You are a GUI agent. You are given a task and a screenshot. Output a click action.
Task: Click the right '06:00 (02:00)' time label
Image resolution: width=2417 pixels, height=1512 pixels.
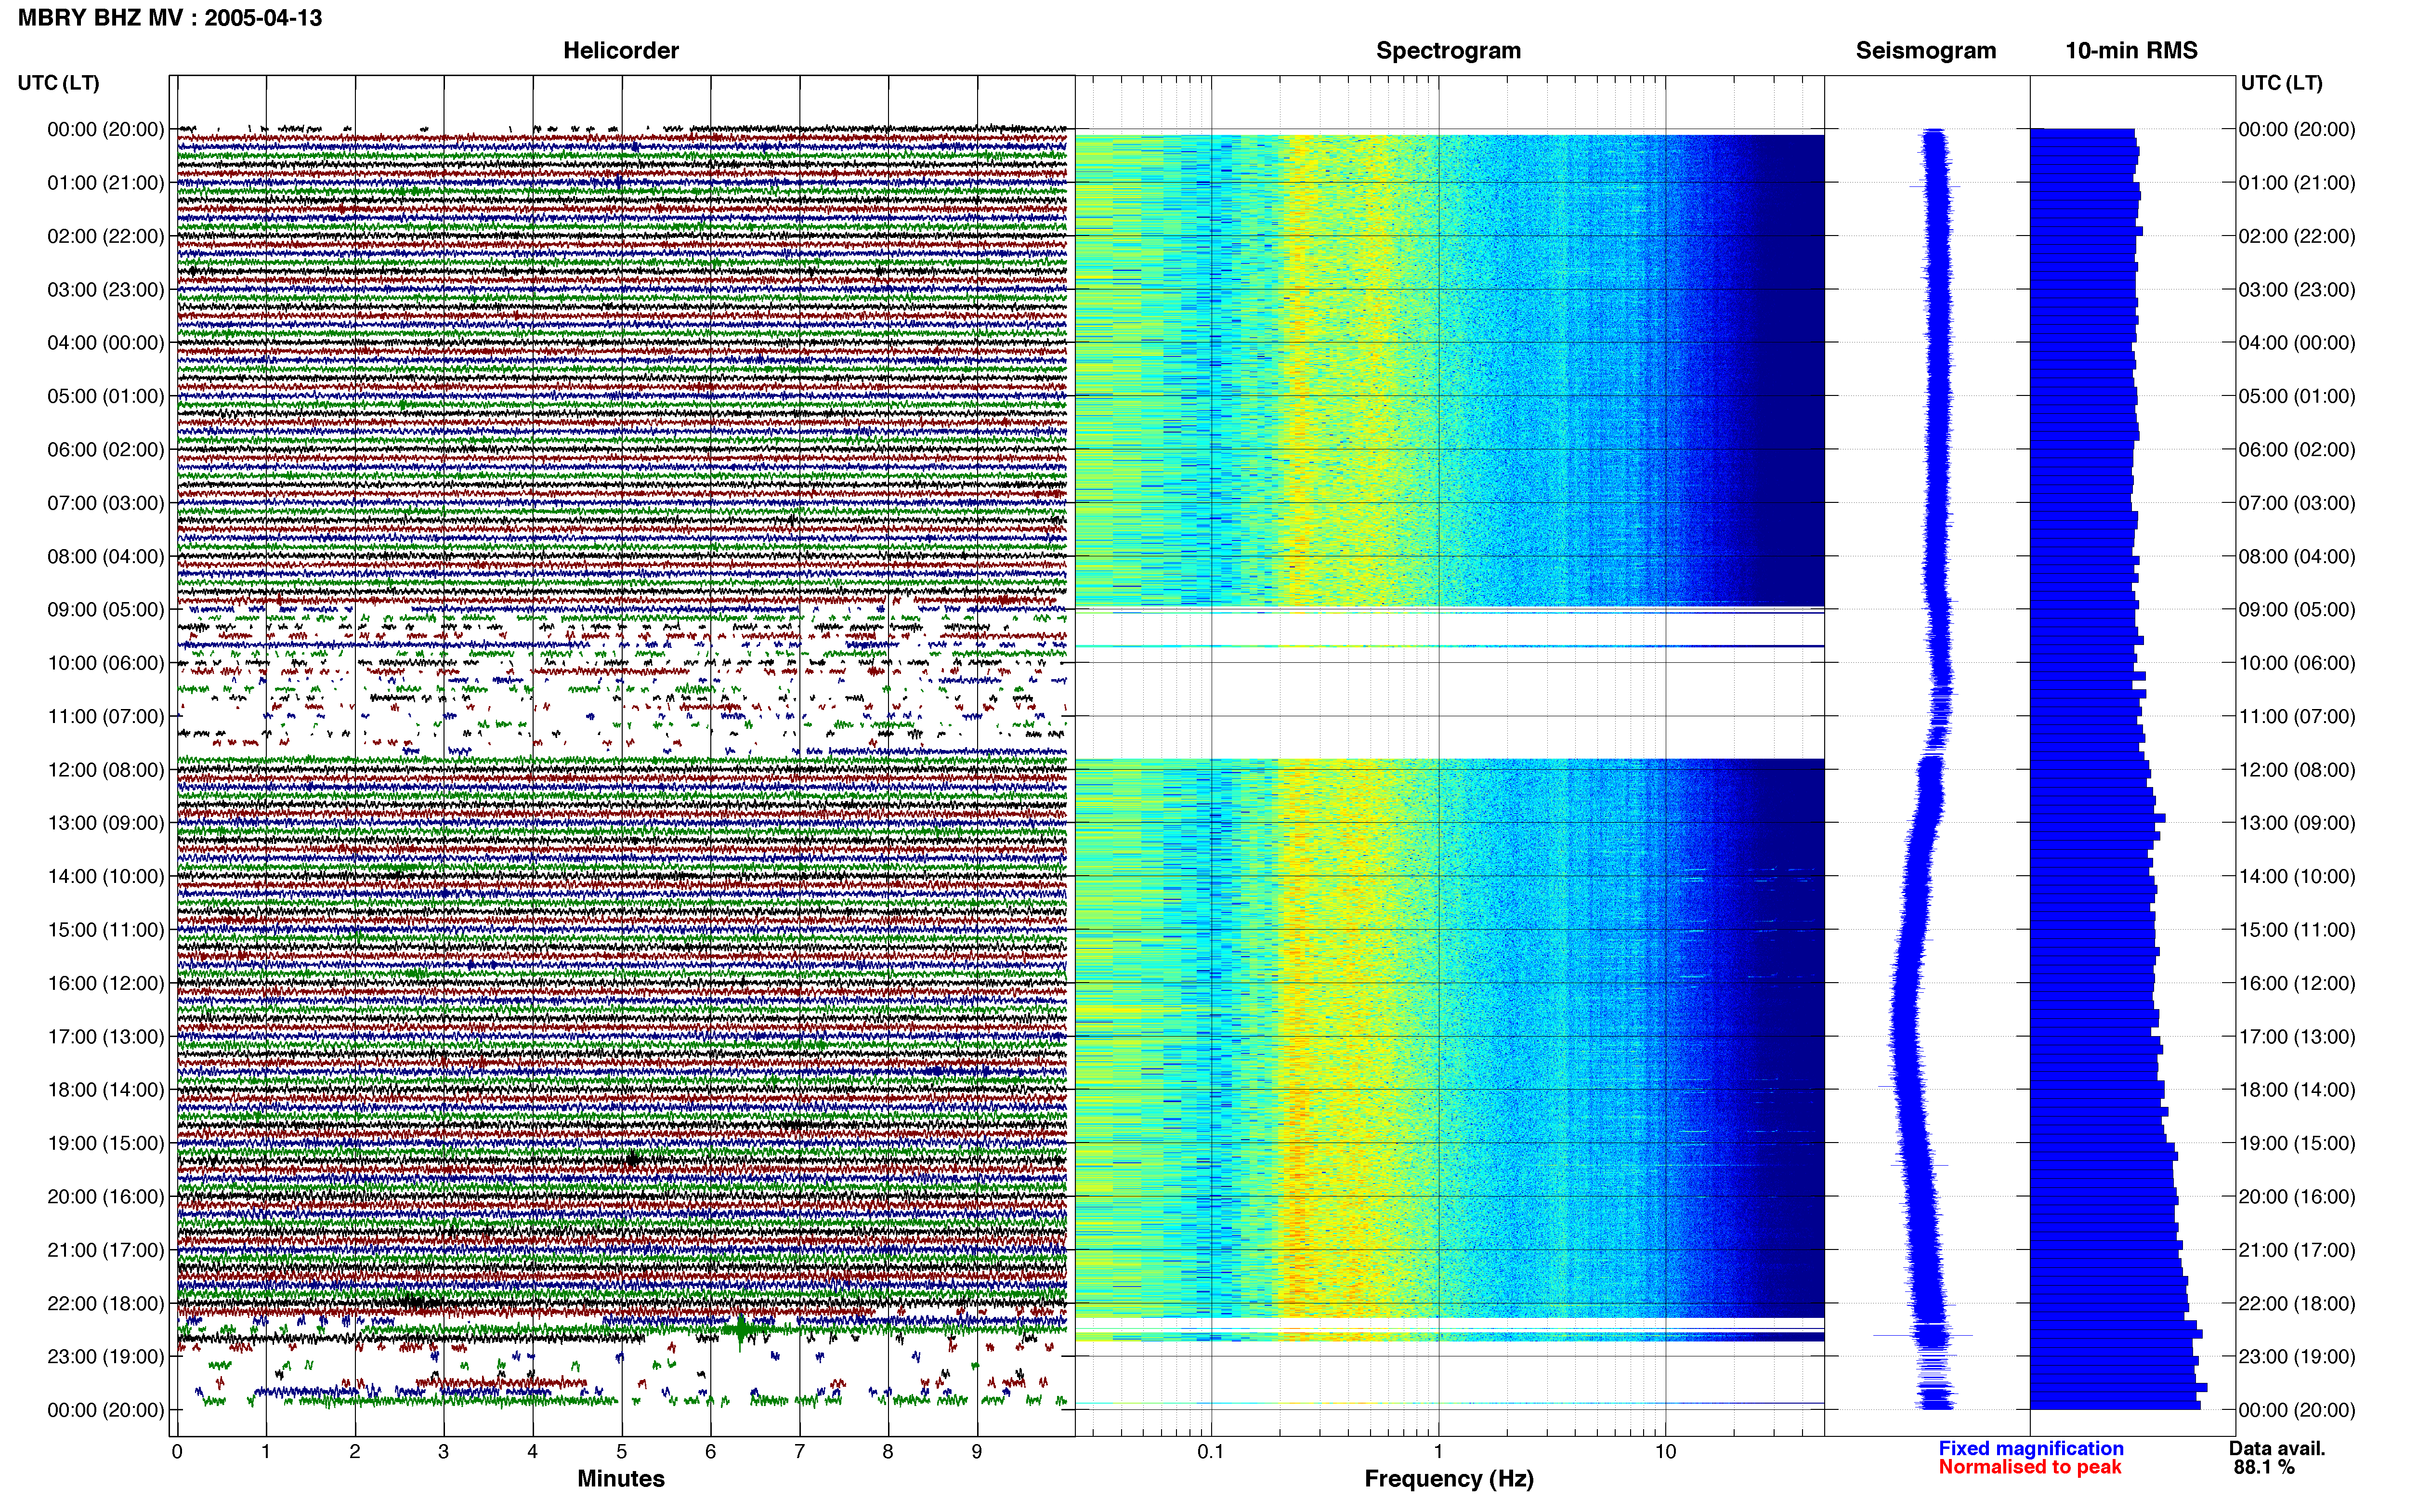pyautogui.click(x=2297, y=449)
